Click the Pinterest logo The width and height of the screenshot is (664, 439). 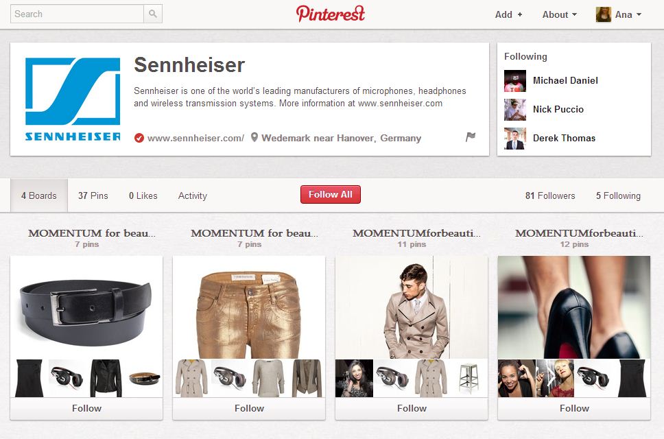(331, 14)
